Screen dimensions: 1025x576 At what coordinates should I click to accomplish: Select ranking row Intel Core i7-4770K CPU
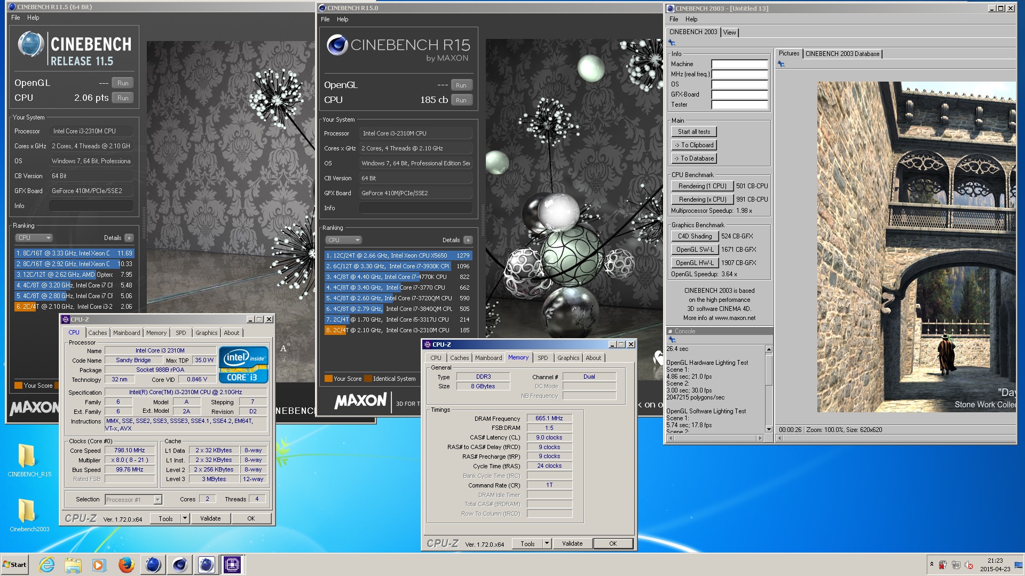tap(398, 277)
